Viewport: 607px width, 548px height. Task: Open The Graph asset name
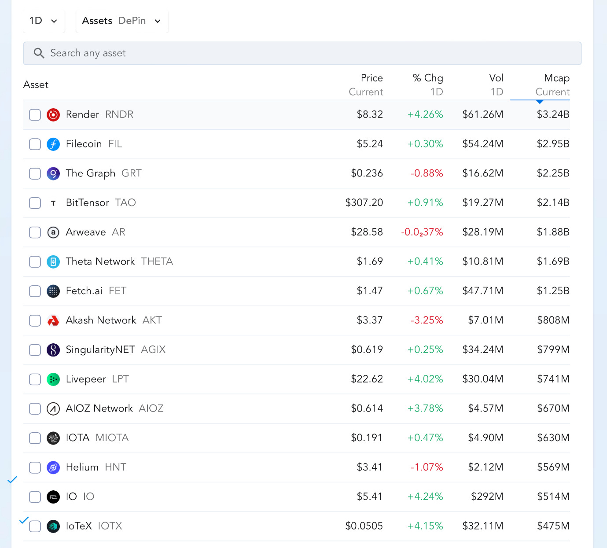coord(91,173)
